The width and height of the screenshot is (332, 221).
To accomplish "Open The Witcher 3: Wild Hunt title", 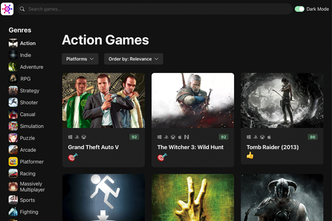I will coord(189,148).
